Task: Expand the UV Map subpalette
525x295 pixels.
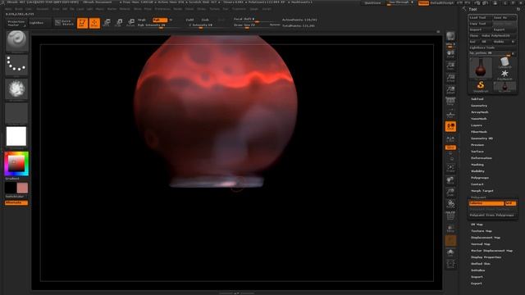Action: pos(477,225)
